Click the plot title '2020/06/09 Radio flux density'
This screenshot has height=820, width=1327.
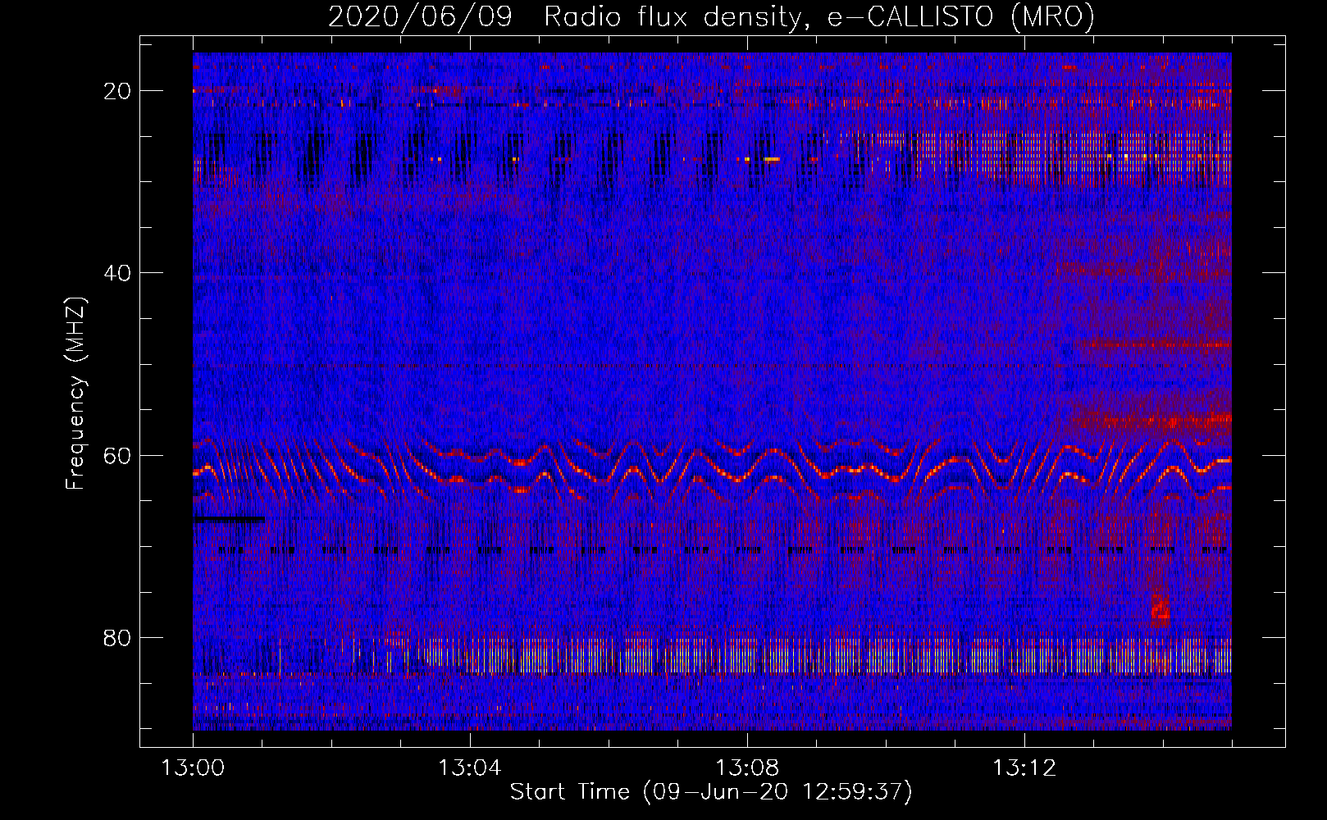[563, 17]
